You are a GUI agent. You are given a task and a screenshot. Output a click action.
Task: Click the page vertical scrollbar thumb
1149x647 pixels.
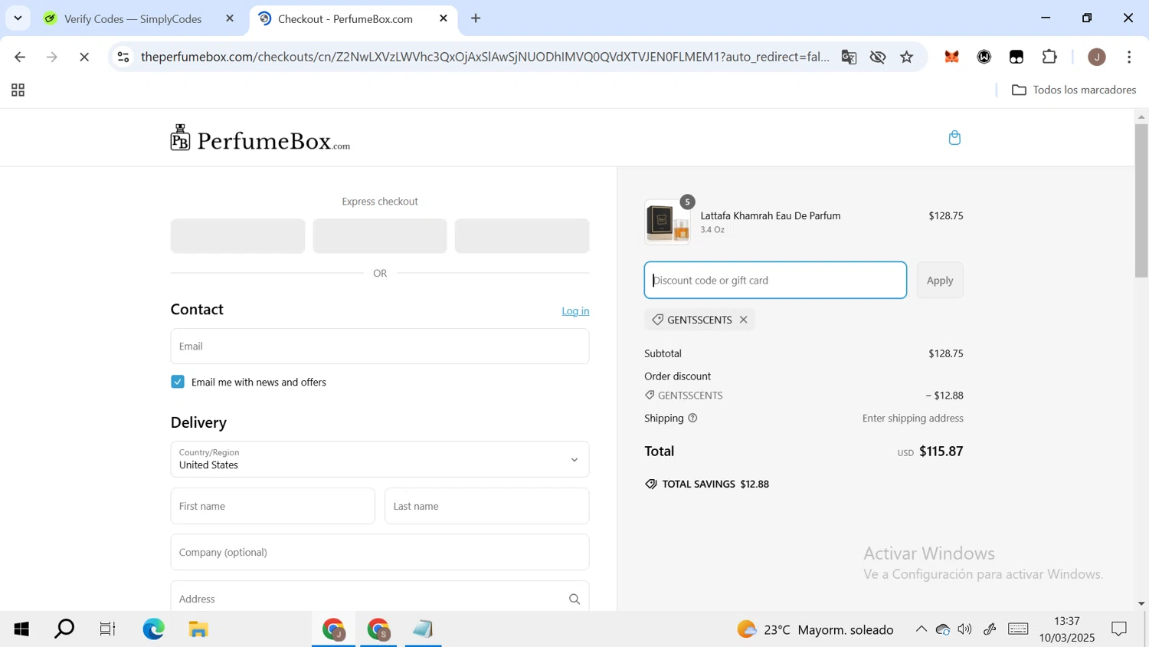point(1141,199)
